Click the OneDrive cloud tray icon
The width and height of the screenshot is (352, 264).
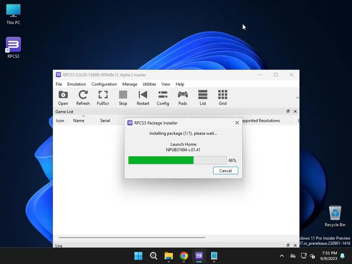(293, 256)
